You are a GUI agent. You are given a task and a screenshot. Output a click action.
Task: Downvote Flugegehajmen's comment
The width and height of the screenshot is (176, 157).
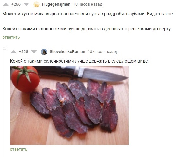tap(26, 4)
